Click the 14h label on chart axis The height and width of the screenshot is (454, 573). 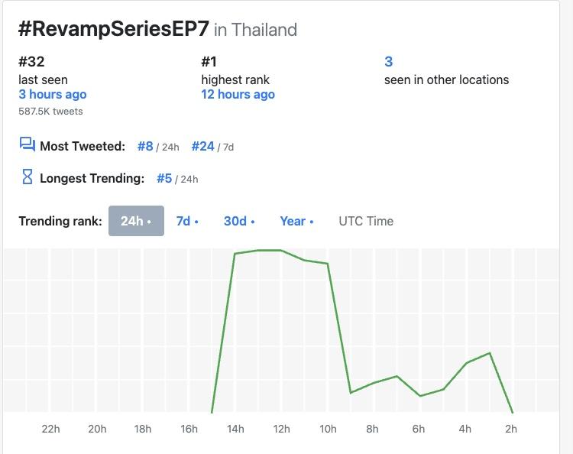(235, 429)
